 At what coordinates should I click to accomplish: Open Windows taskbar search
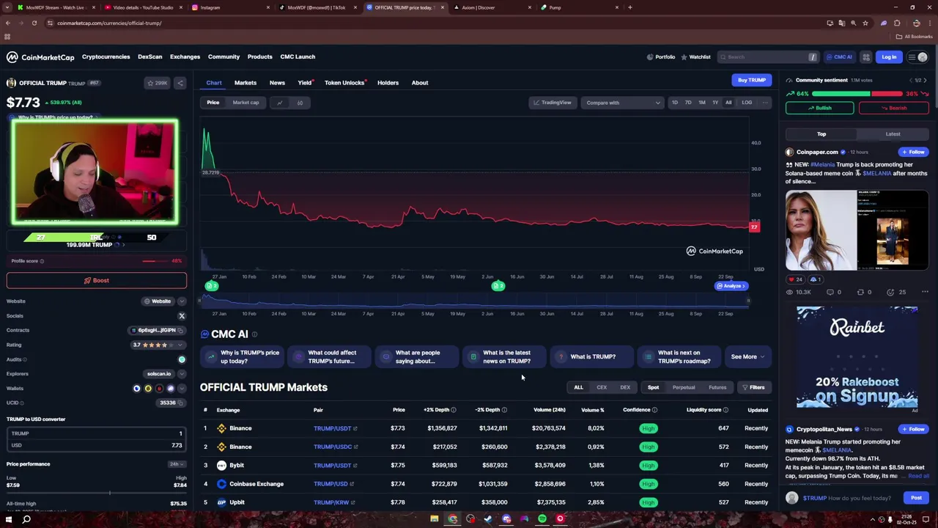[26, 519]
